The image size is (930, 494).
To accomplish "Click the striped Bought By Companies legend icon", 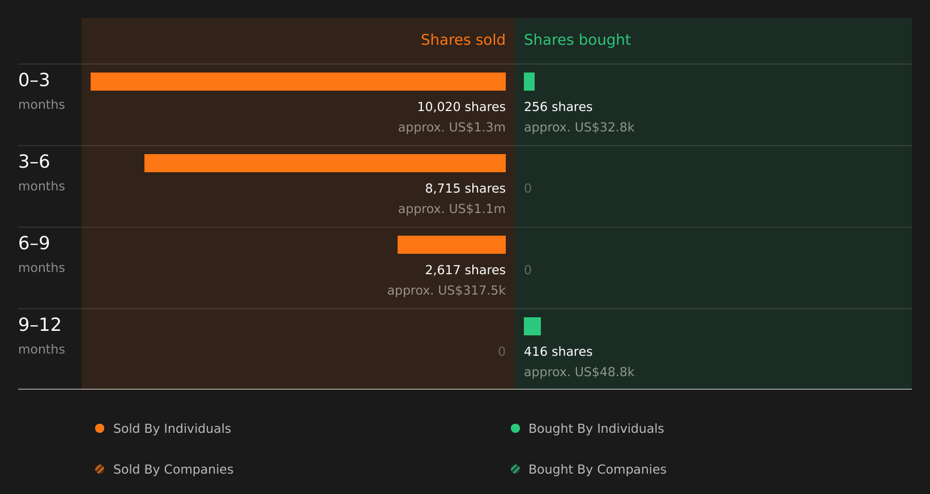I will 515,469.
